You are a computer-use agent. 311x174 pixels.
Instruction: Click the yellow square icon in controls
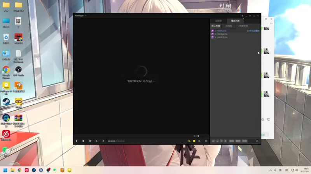(x=194, y=141)
